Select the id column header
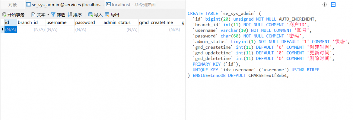The width and height of the screenshot is (353, 120). tap(10, 23)
